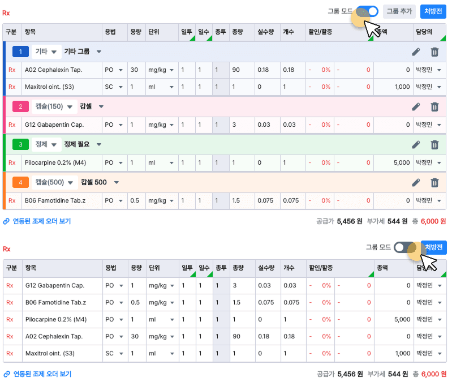Delete group 3 정제 필요 with trash icon
The width and height of the screenshot is (452, 386).
coord(434,144)
